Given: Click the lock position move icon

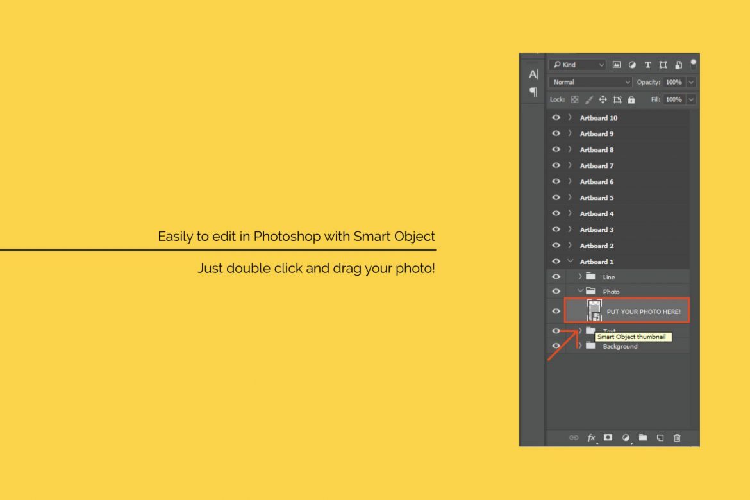Looking at the screenshot, I should click(603, 99).
